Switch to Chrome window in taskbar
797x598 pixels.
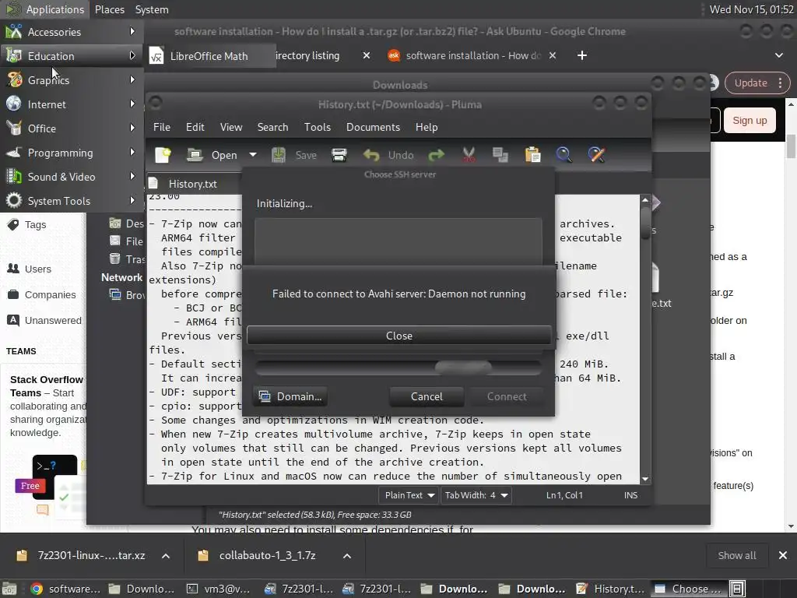click(x=65, y=589)
